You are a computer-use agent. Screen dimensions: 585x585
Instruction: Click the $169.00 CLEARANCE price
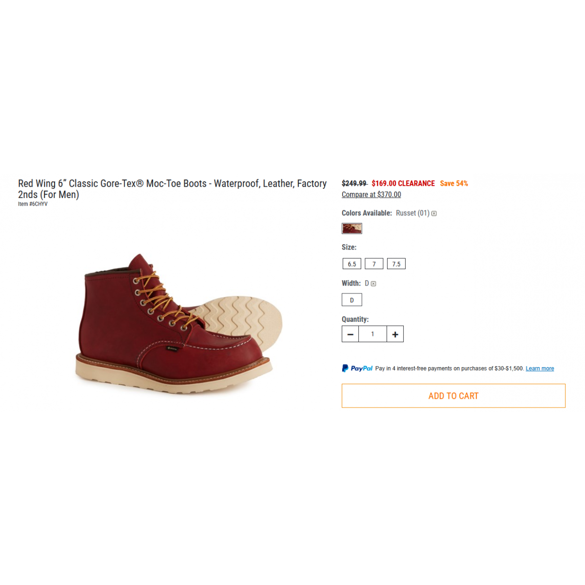click(403, 183)
